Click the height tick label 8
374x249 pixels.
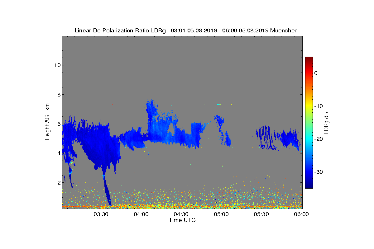[58, 94]
